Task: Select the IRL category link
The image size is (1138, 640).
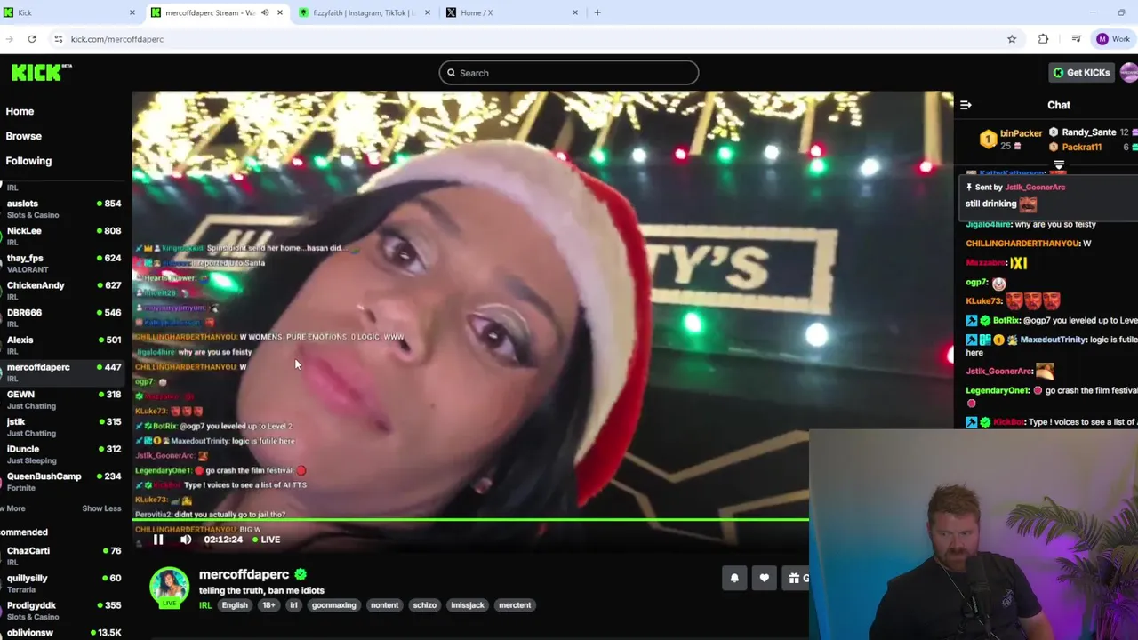Action: click(x=205, y=605)
